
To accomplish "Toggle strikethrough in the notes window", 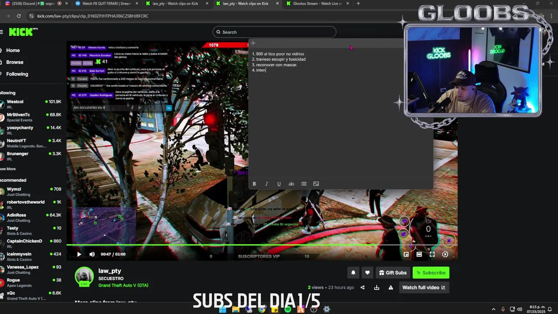I will [x=291, y=184].
